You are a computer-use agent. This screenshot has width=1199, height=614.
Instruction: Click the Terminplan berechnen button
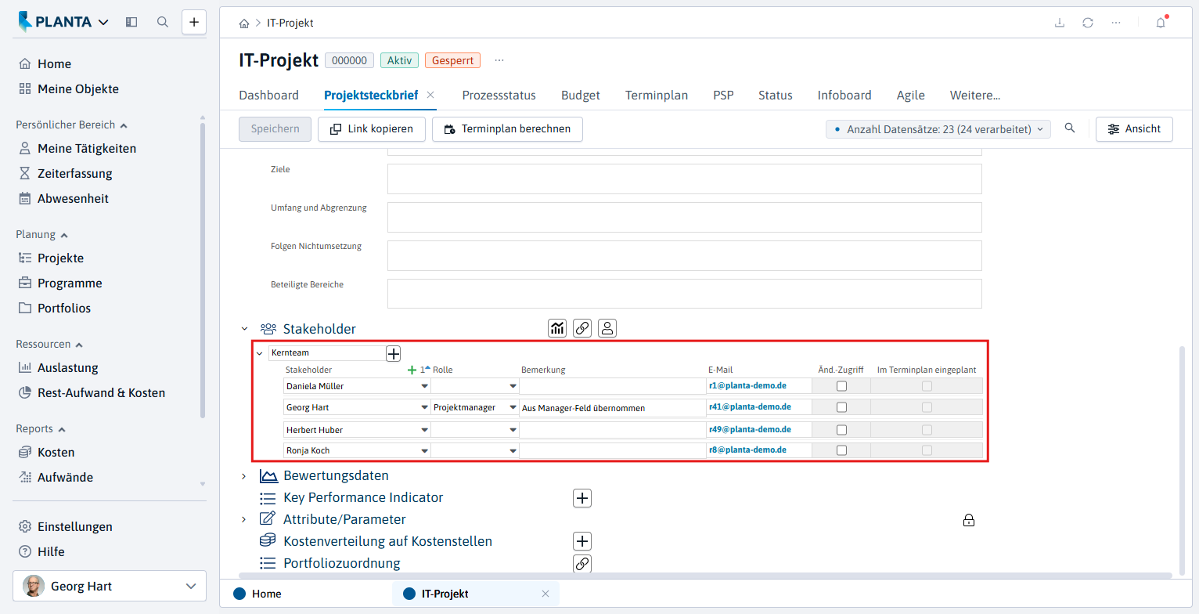click(507, 129)
